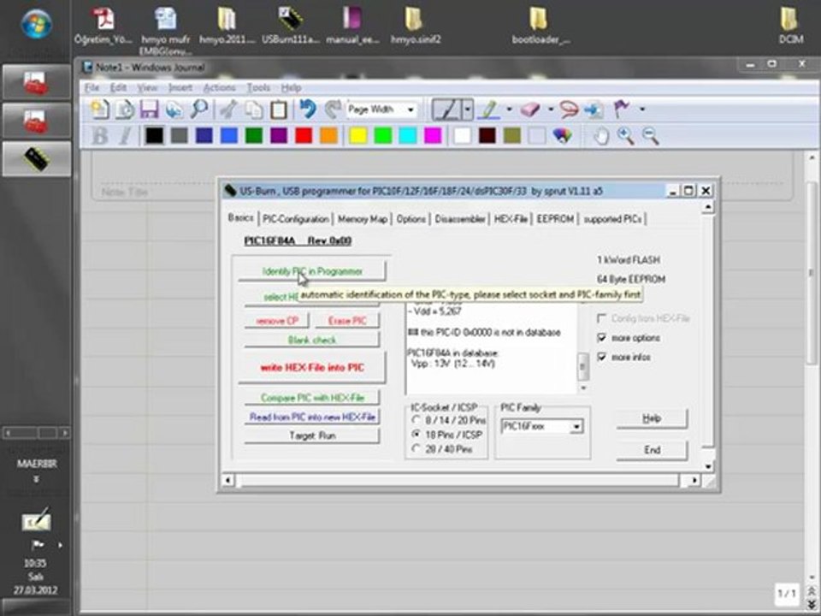Click the Copy icon in Journal toolbar
The height and width of the screenshot is (616, 821).
pos(253,109)
